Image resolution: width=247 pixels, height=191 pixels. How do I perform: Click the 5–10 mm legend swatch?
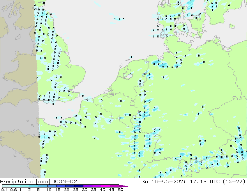pyautogui.click(x=42, y=186)
